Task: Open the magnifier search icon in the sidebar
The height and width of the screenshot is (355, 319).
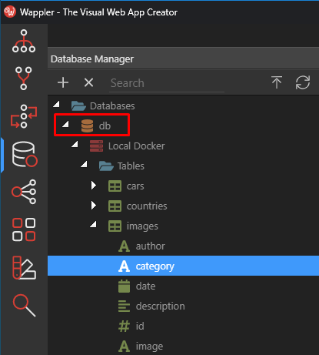Action: pyautogui.click(x=24, y=306)
